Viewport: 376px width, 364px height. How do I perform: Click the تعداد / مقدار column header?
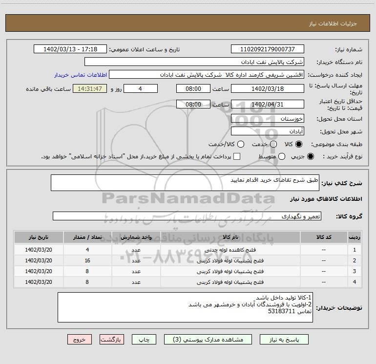tap(87, 237)
